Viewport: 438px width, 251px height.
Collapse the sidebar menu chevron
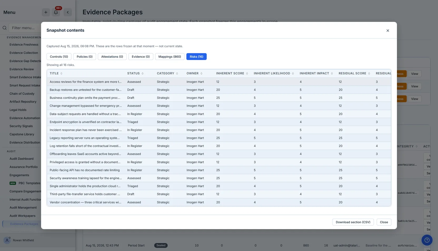(68, 12)
